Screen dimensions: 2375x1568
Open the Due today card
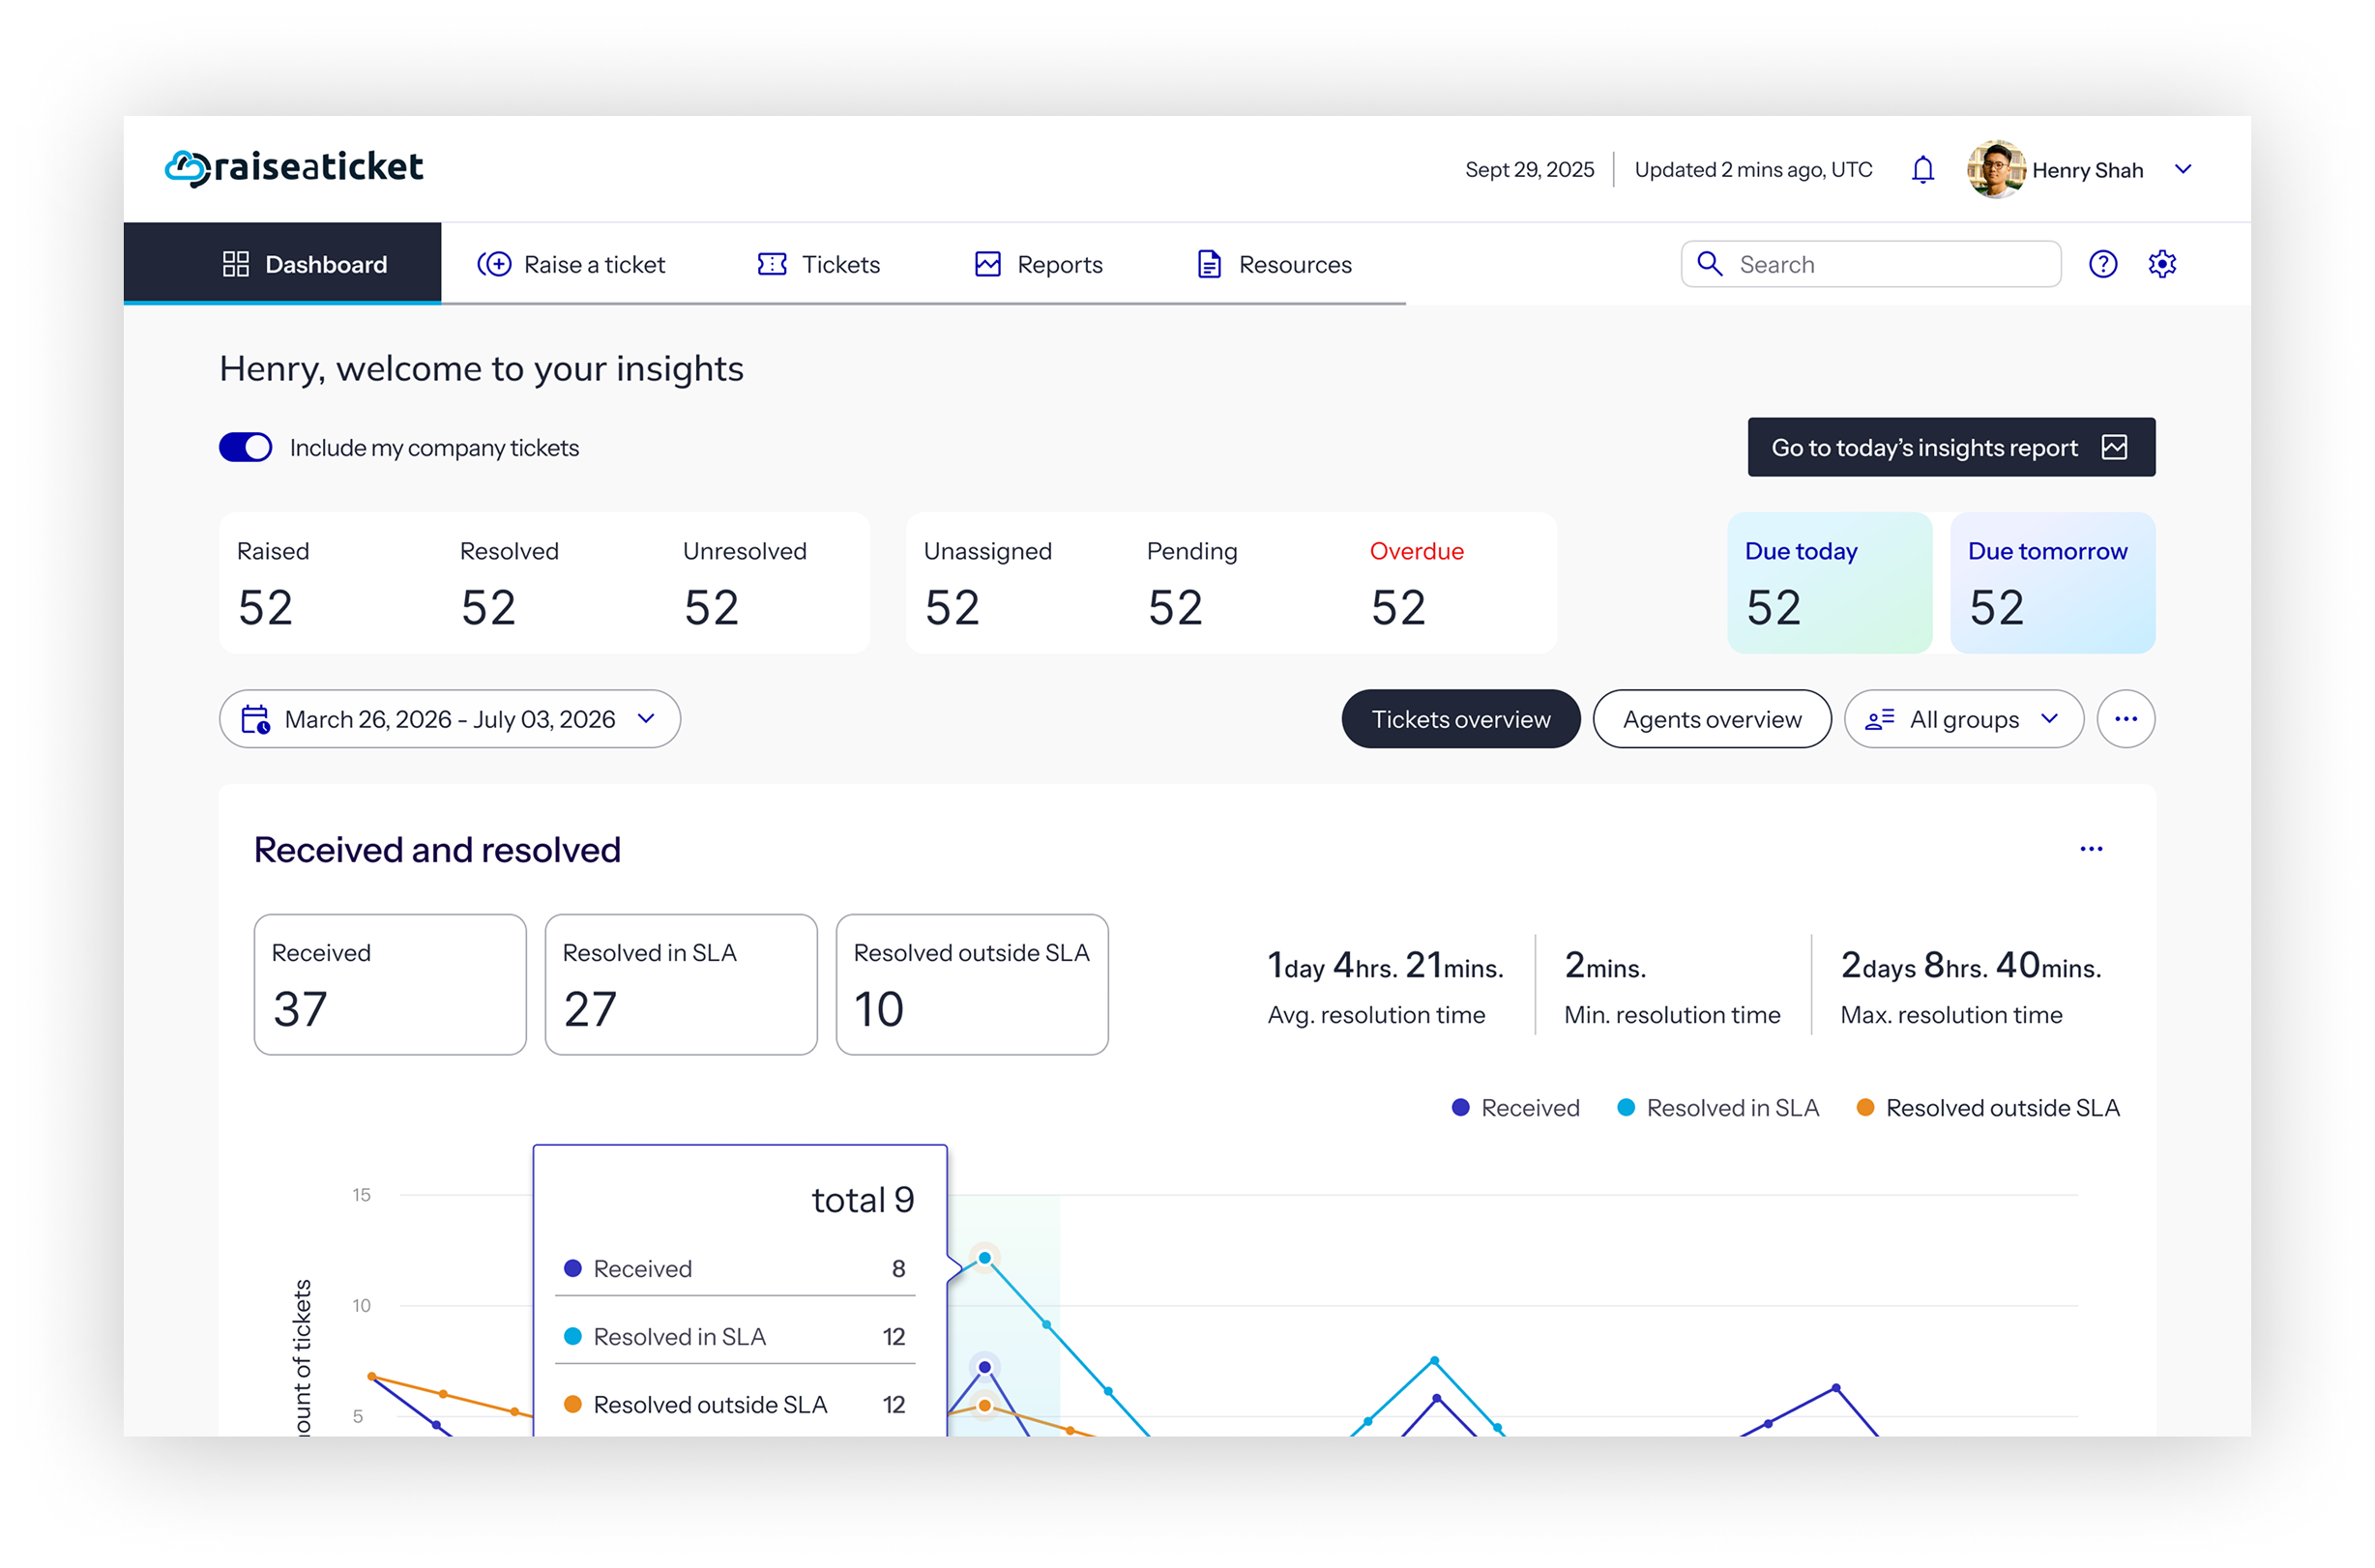coord(1829,583)
